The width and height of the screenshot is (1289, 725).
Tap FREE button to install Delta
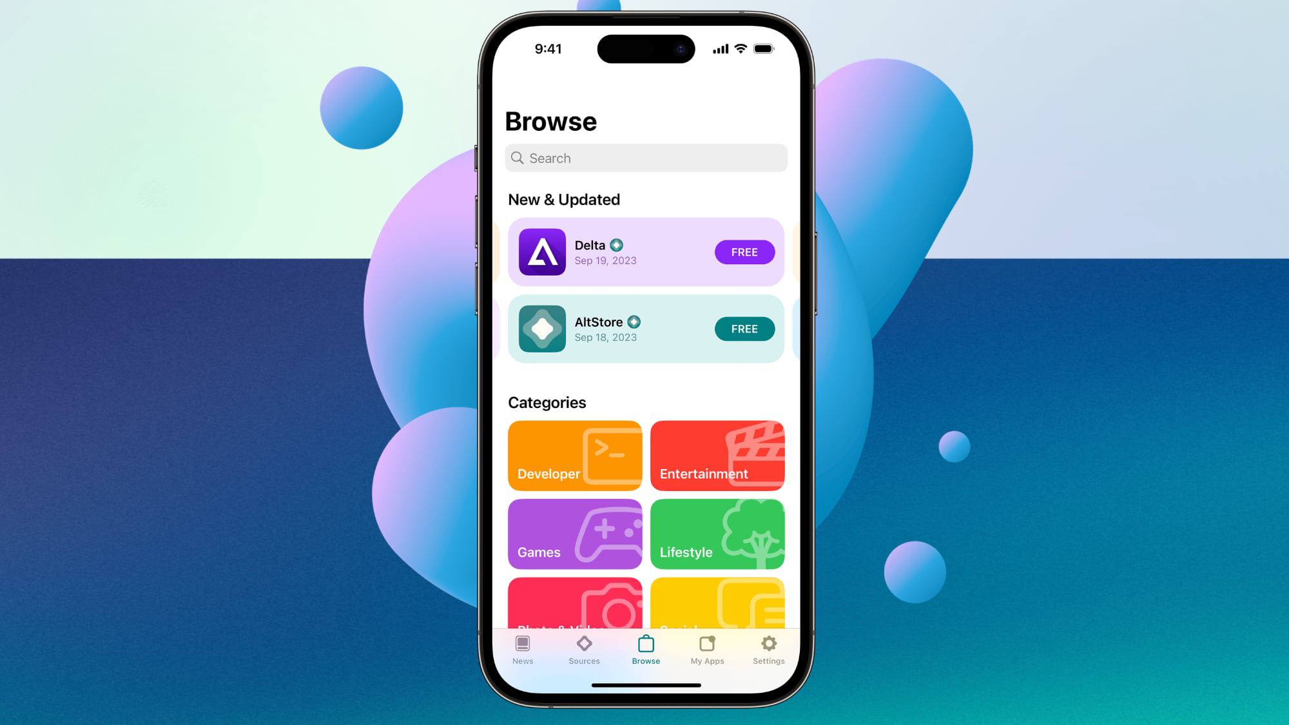pos(744,251)
